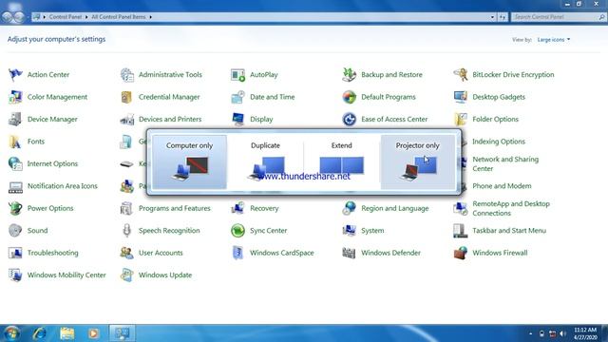The height and width of the screenshot is (342, 608).
Task: Open Windows Explorer from taskbar
Action: tap(66, 333)
